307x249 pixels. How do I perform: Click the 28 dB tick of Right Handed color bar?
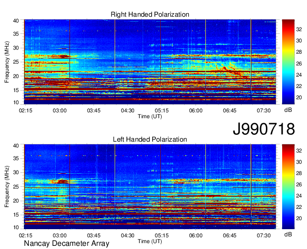click(x=299, y=52)
